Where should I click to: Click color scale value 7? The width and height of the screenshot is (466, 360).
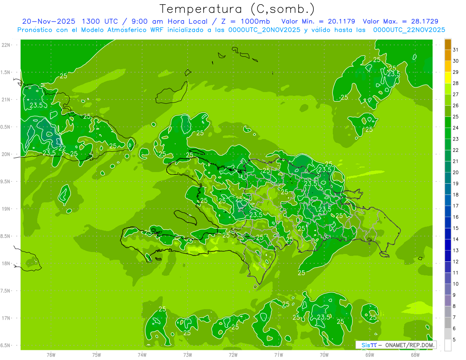[x=454, y=317]
